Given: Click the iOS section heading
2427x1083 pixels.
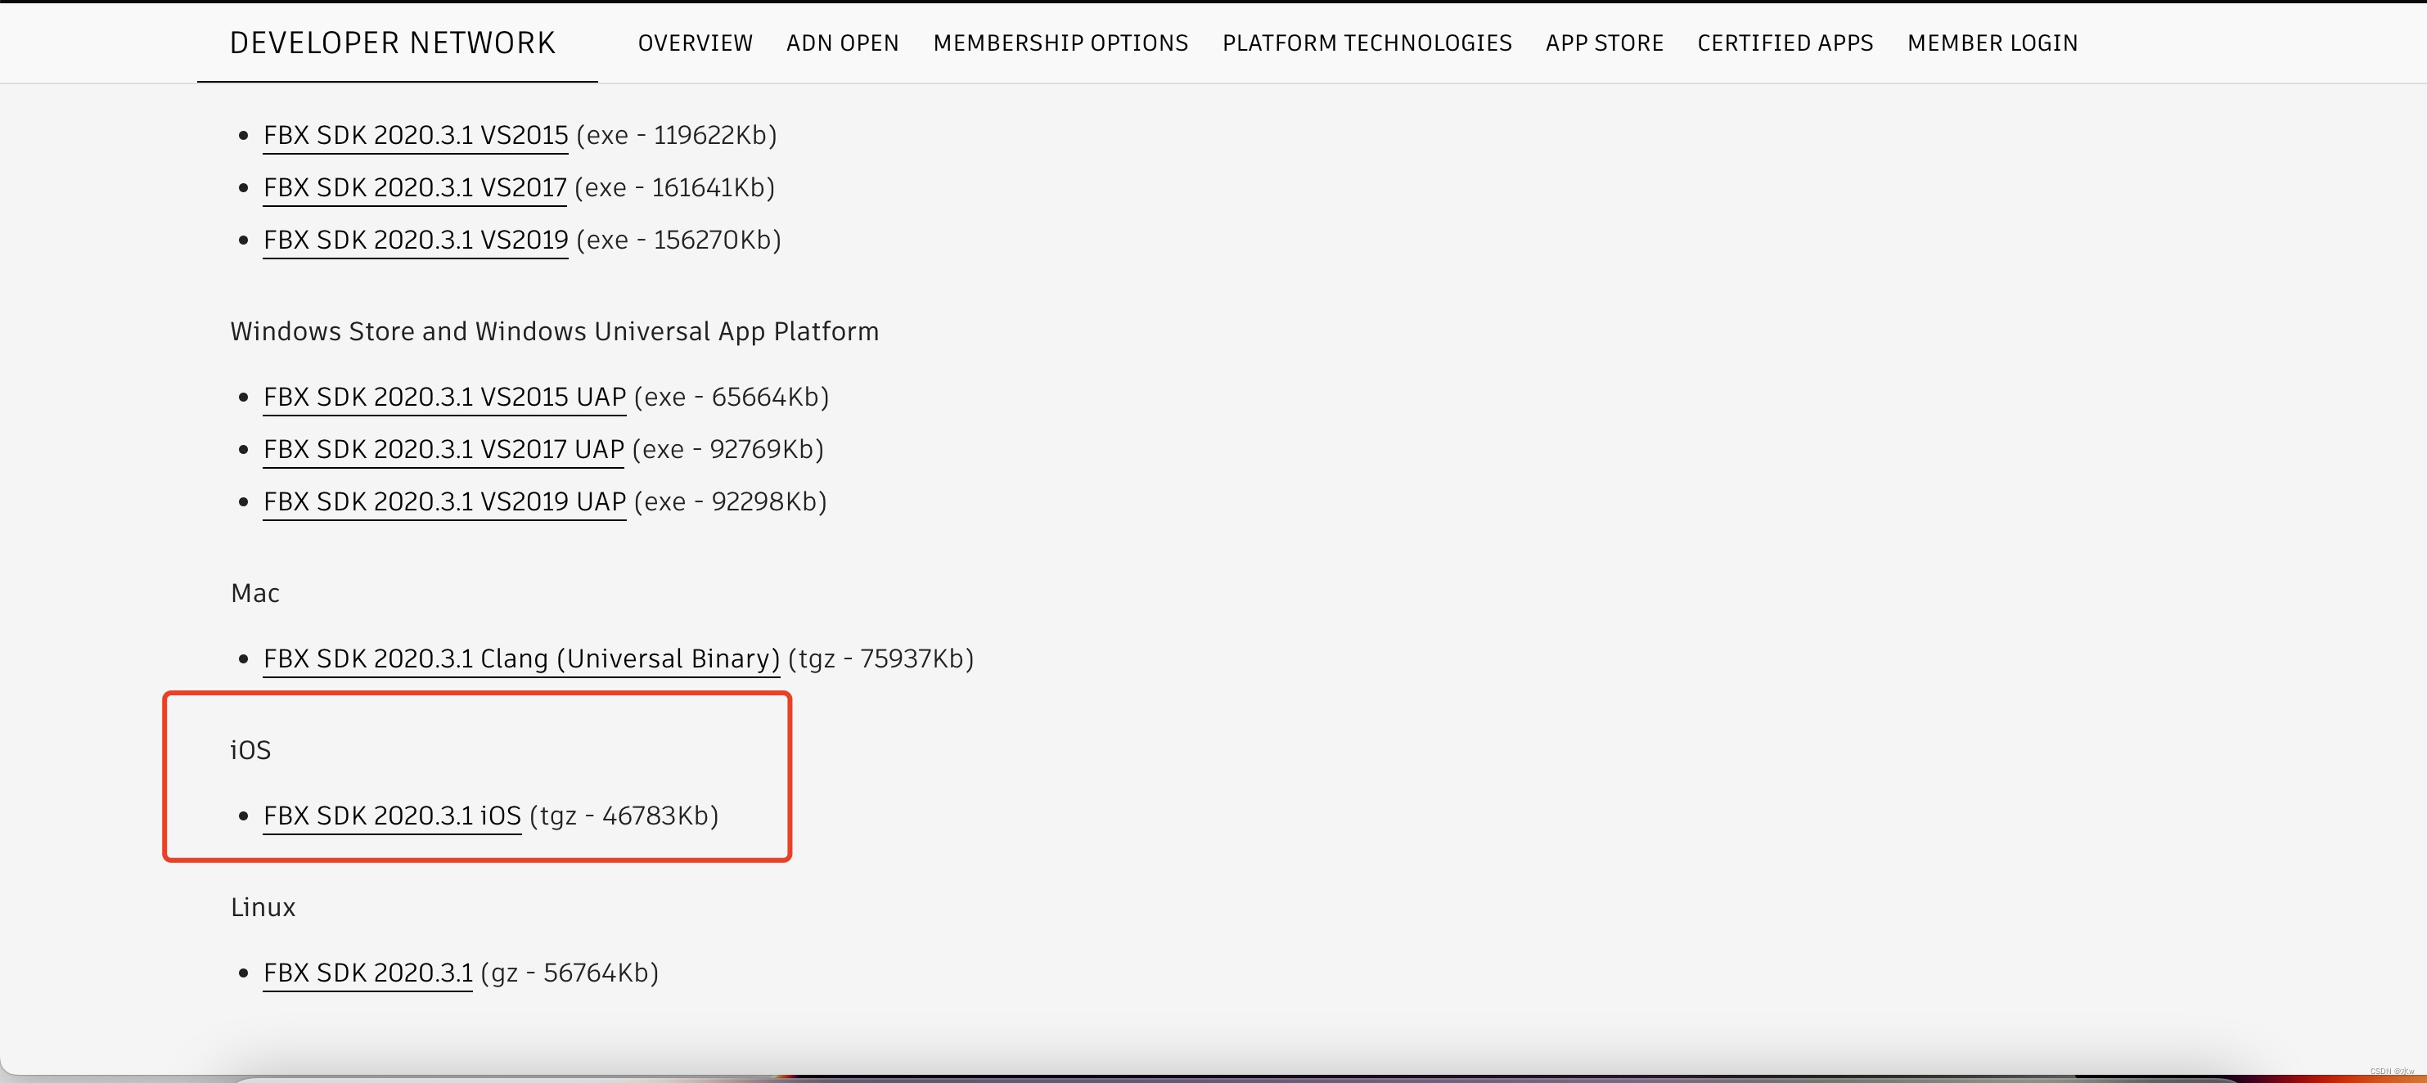Looking at the screenshot, I should [x=250, y=751].
